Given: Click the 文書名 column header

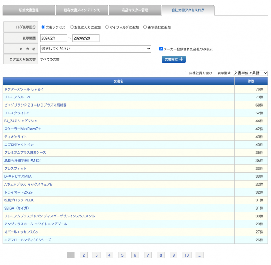Looking at the screenshot, I should pyautogui.click(x=119, y=81).
